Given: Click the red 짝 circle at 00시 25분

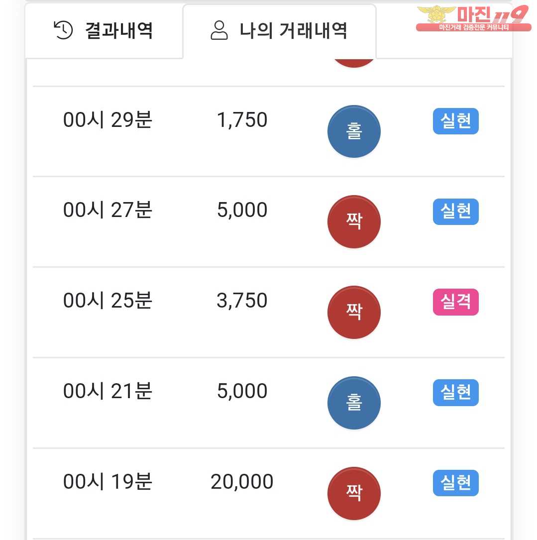Looking at the screenshot, I should click(x=354, y=313).
